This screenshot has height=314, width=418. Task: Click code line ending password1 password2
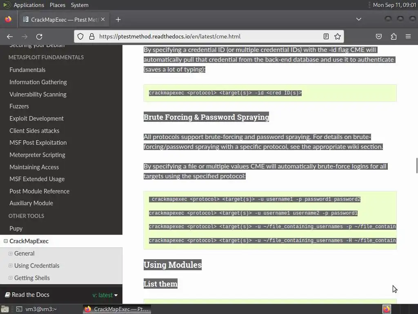click(255, 199)
